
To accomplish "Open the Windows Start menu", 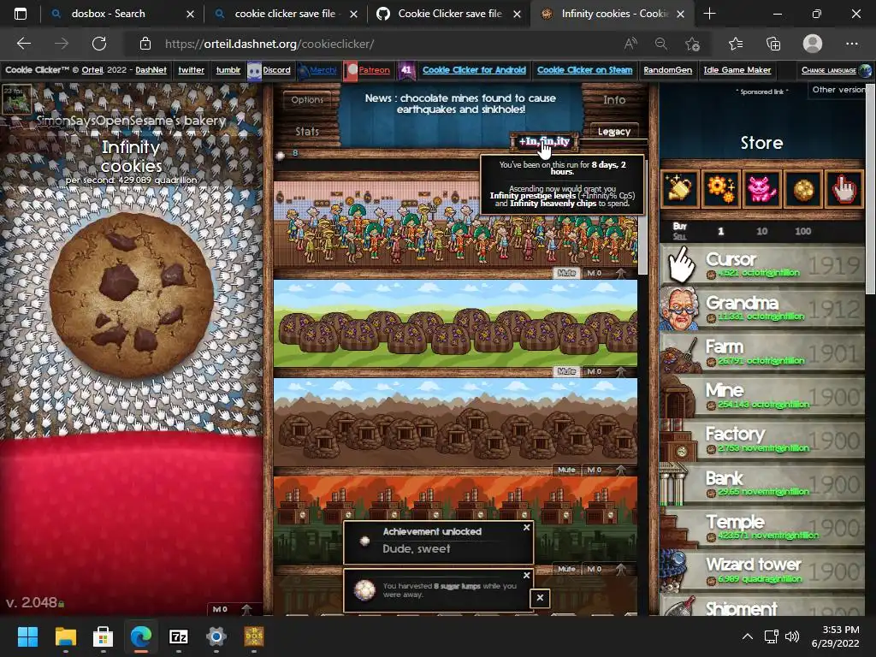I will (27, 636).
